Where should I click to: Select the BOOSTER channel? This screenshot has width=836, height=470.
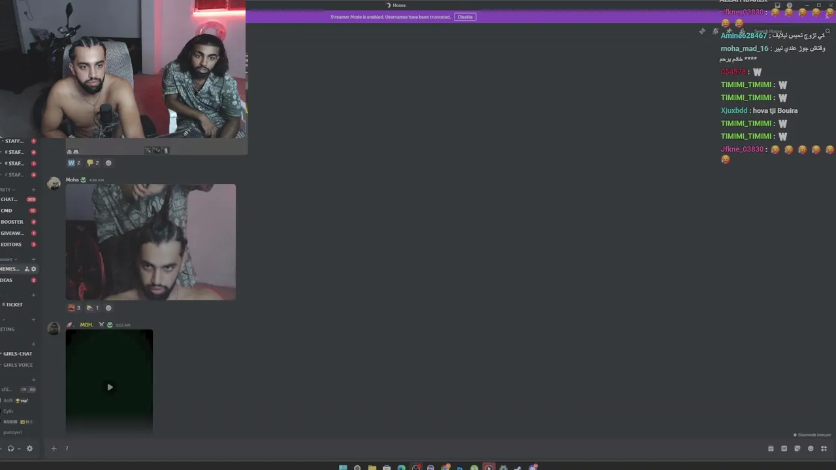click(x=18, y=222)
